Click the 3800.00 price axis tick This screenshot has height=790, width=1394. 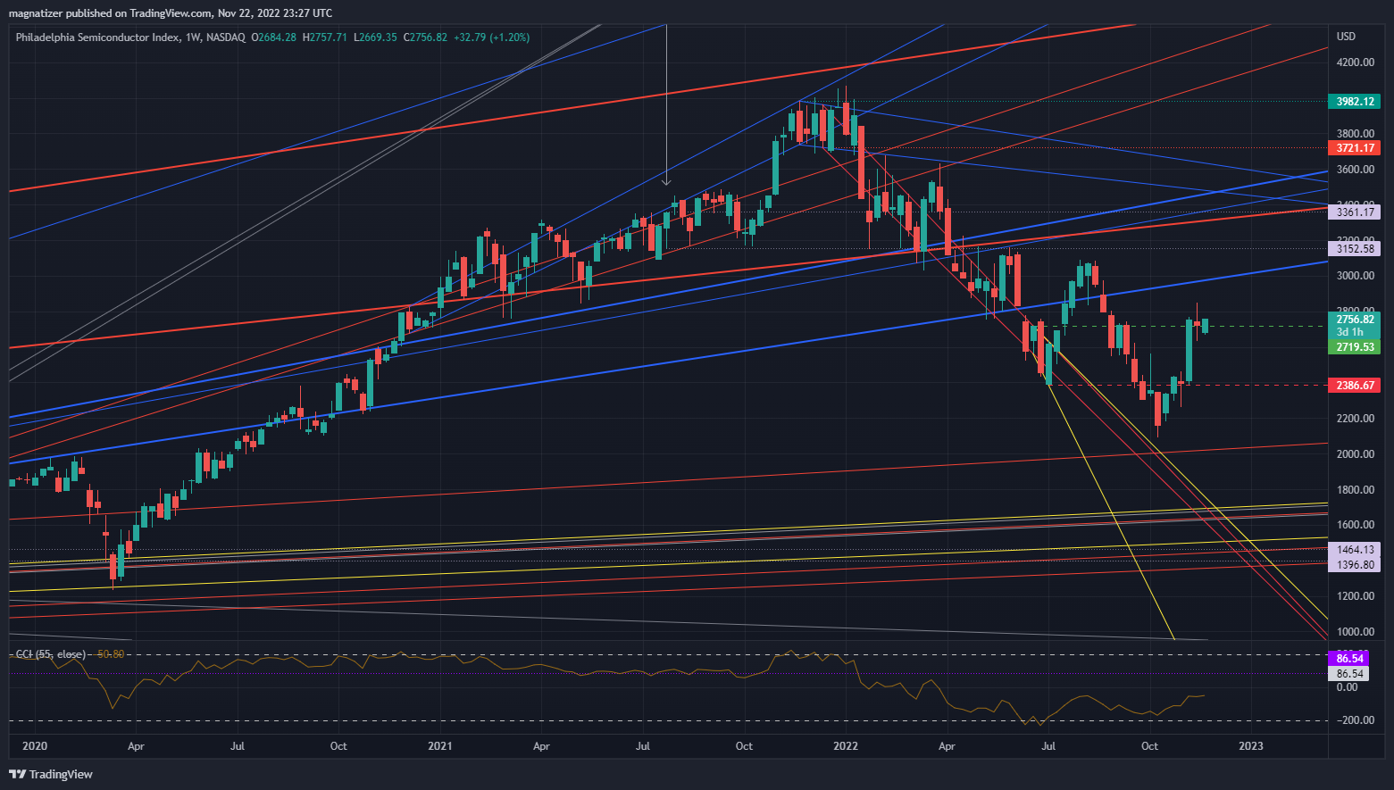[1355, 134]
